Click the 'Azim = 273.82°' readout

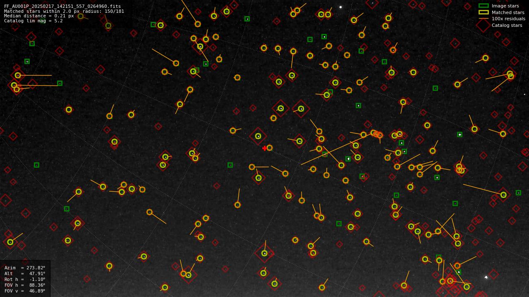click(25, 268)
